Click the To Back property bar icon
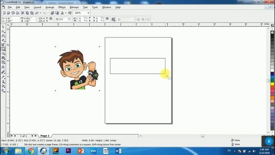Viewport: 275px width, 155px height. pyautogui.click(x=143, y=19)
